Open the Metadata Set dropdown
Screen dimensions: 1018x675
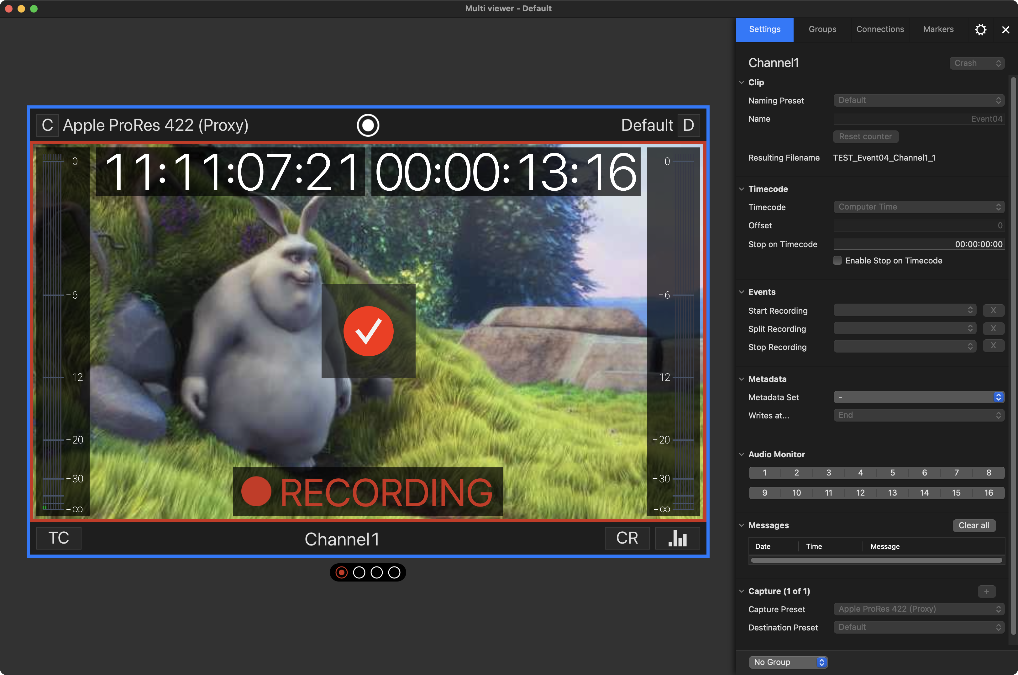(x=919, y=397)
